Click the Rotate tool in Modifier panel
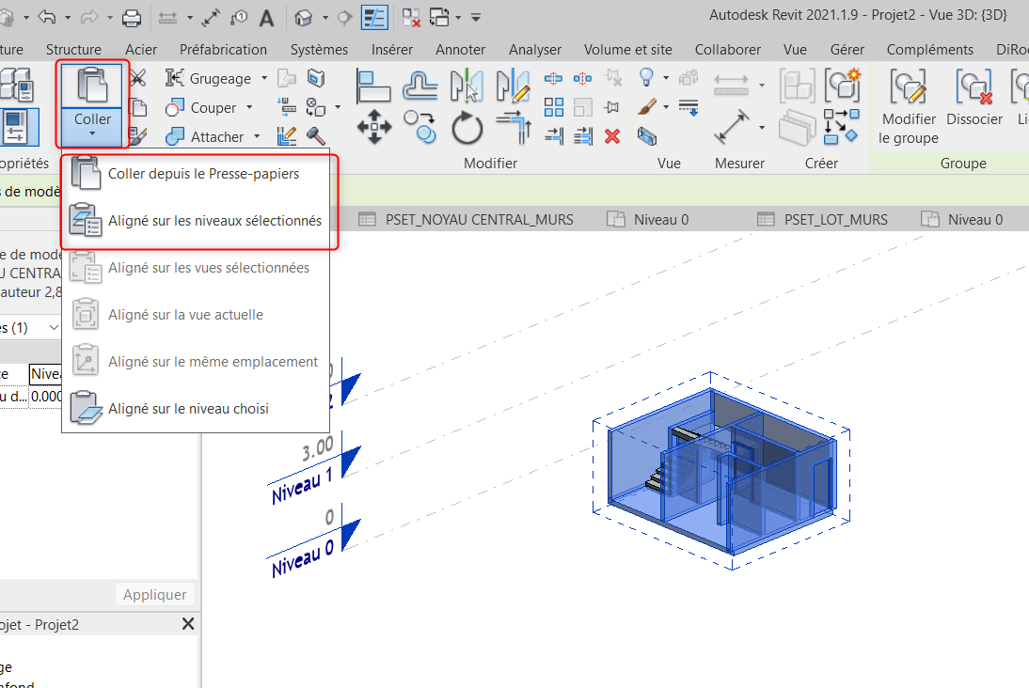Screen dimensions: 1029x688 [x=467, y=127]
